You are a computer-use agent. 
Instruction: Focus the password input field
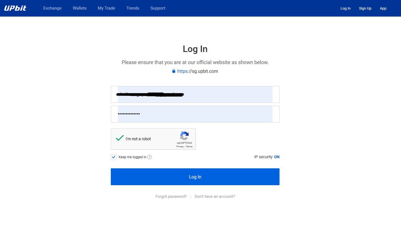(195, 114)
